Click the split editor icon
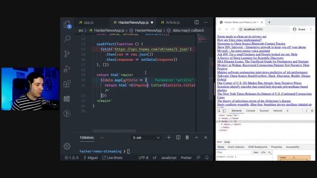 click(197, 22)
